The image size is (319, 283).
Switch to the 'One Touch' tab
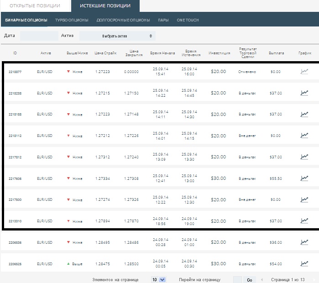tap(188, 20)
